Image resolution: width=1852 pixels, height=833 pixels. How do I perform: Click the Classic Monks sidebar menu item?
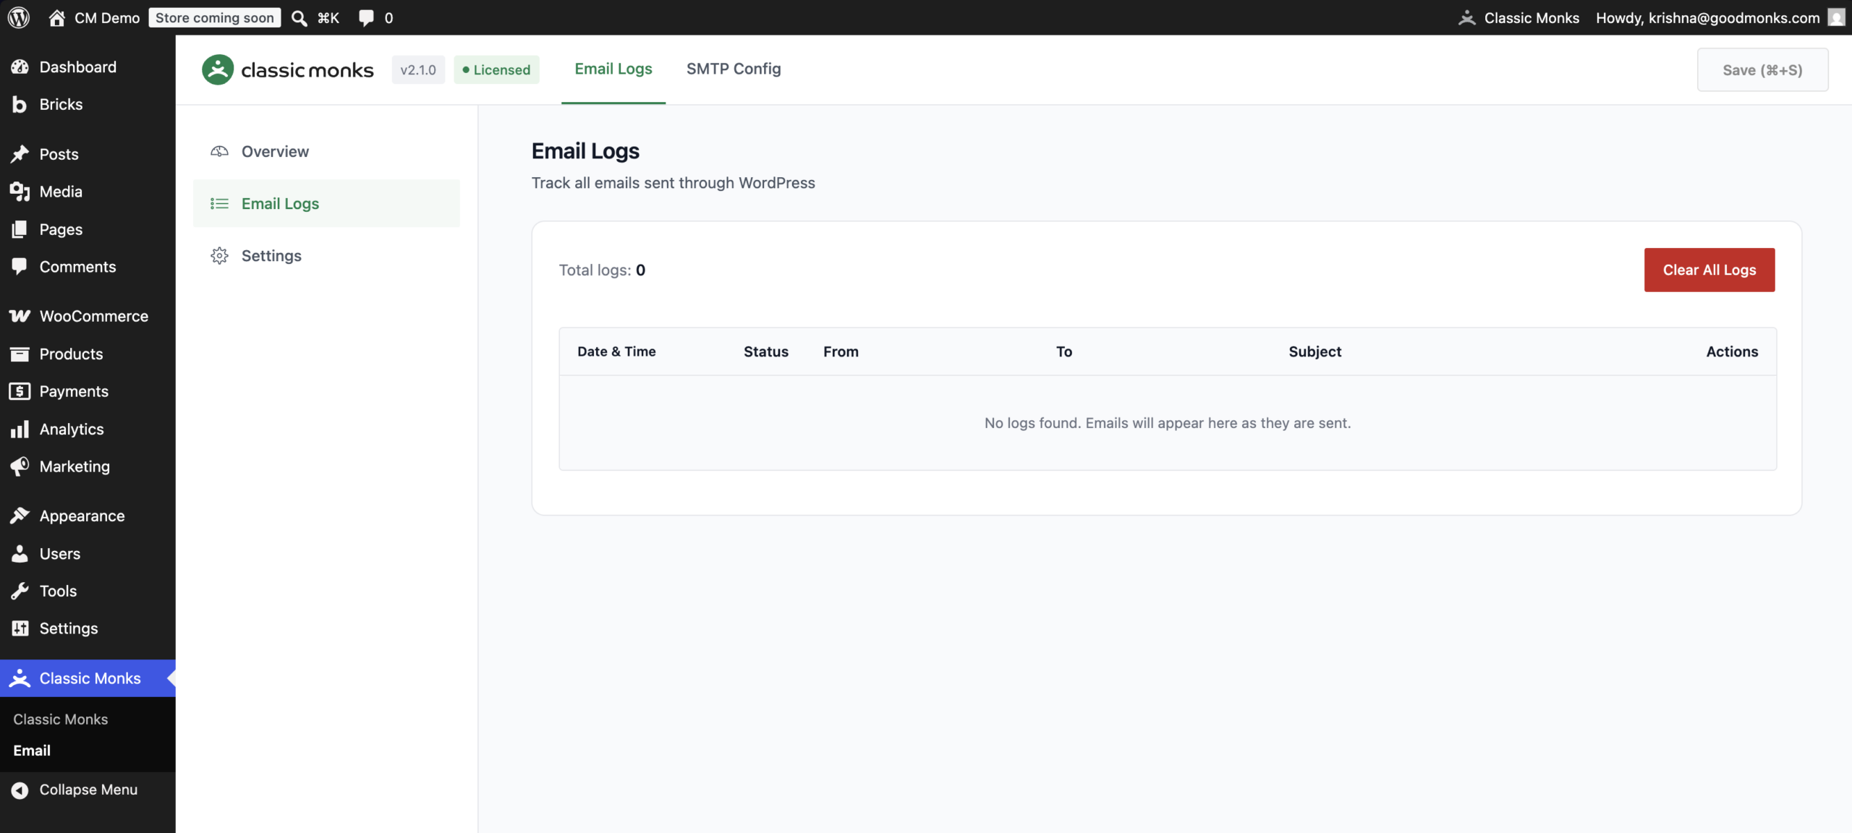(88, 678)
